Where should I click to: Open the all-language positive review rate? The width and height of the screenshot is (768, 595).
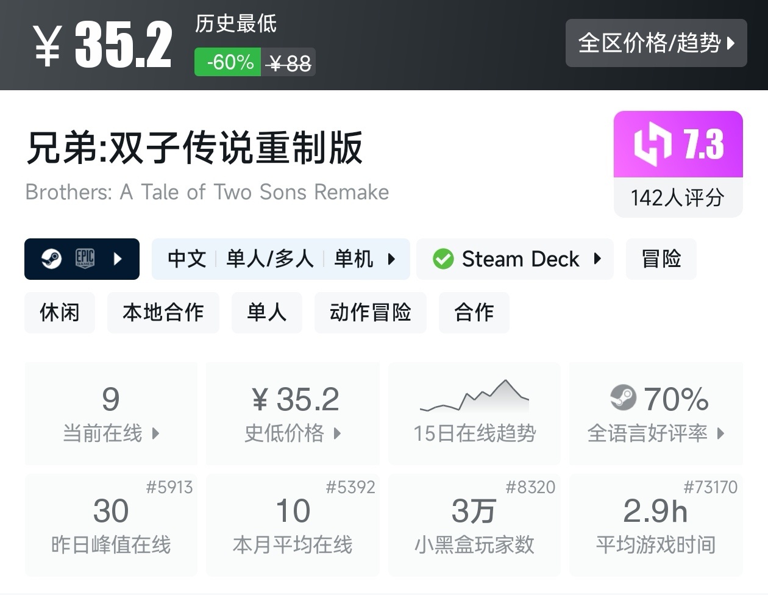(656, 413)
